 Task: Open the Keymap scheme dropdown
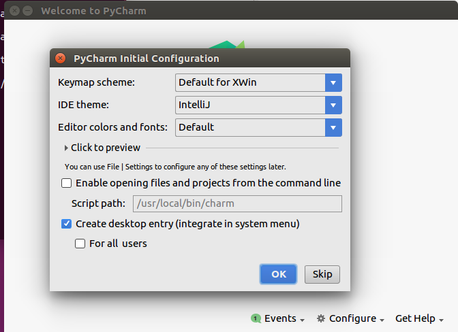coord(258,82)
